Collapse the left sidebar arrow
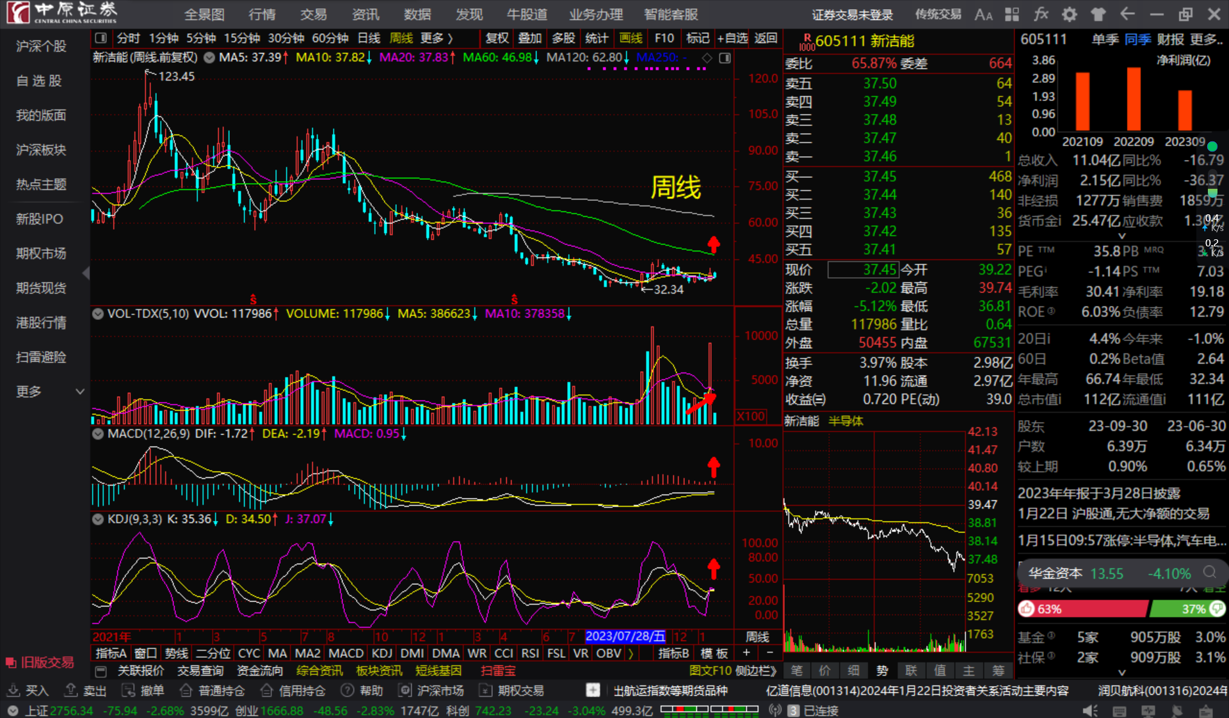The image size is (1229, 718). click(x=86, y=273)
